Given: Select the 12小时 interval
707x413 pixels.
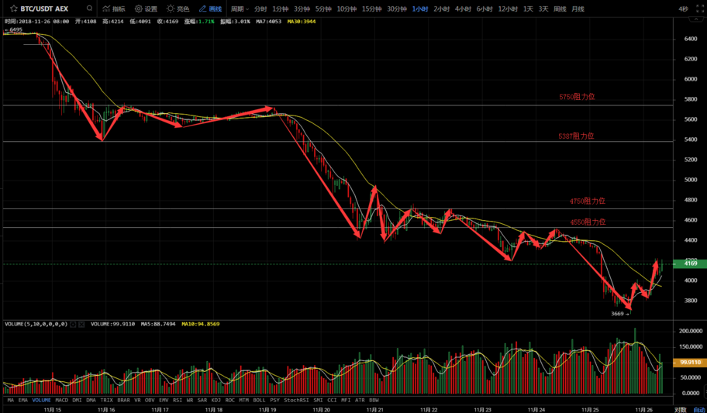Looking at the screenshot, I should point(508,9).
